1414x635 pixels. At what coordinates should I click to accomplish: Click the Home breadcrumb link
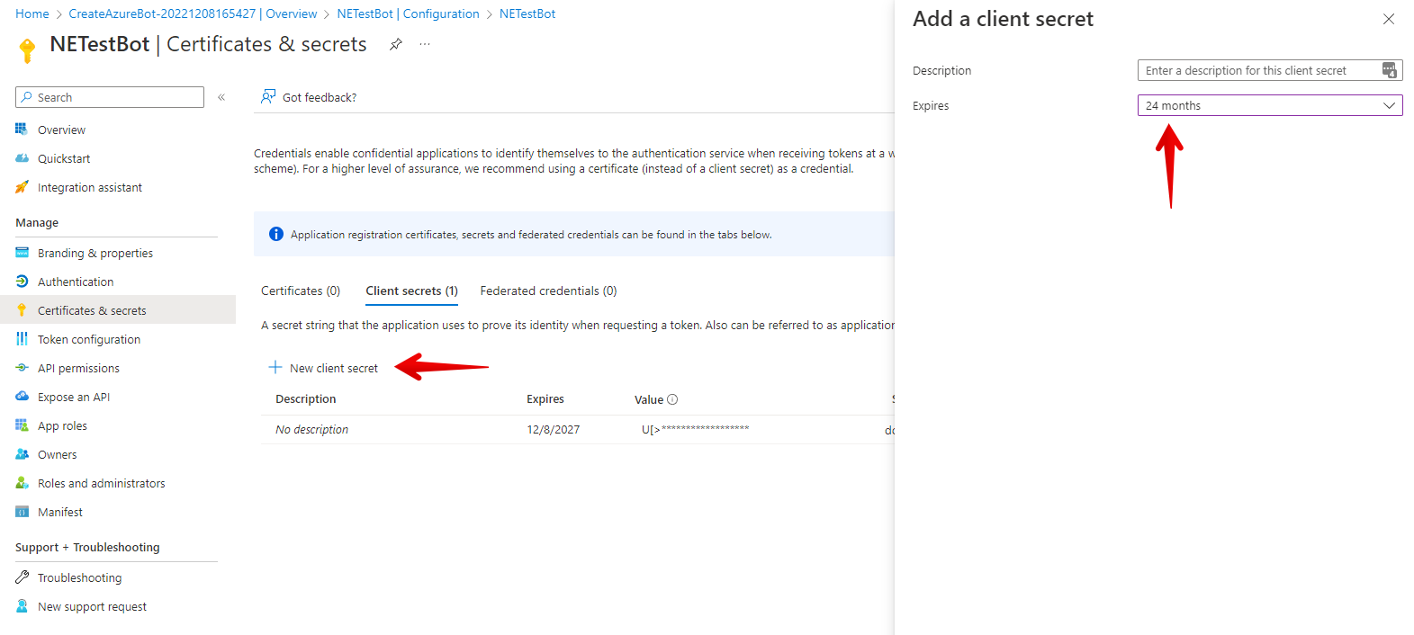[32, 13]
